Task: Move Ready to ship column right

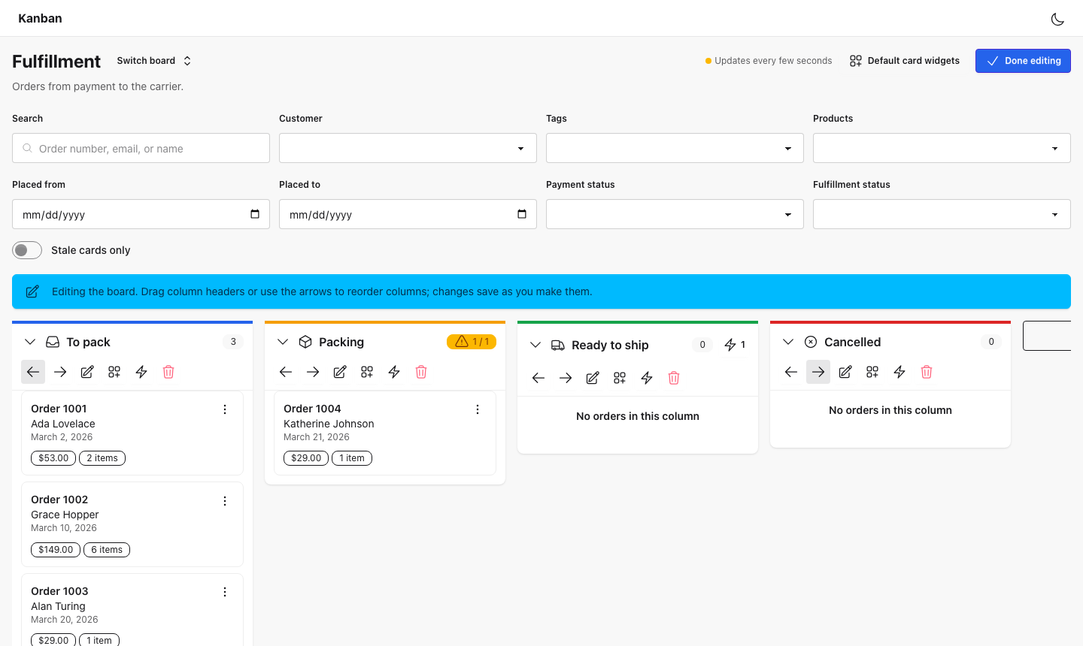Action: point(566,378)
